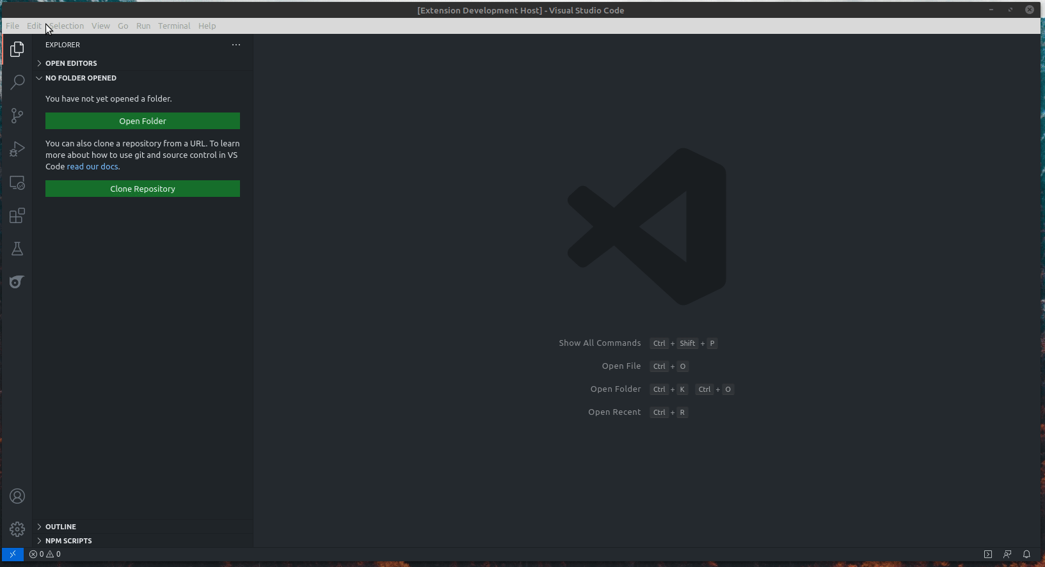Expand the NPM Scripts section
The width and height of the screenshot is (1045, 567).
pyautogui.click(x=143, y=541)
